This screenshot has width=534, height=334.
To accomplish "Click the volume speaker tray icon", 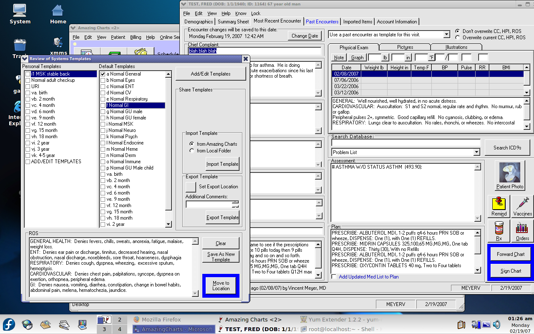I will [x=497, y=324].
